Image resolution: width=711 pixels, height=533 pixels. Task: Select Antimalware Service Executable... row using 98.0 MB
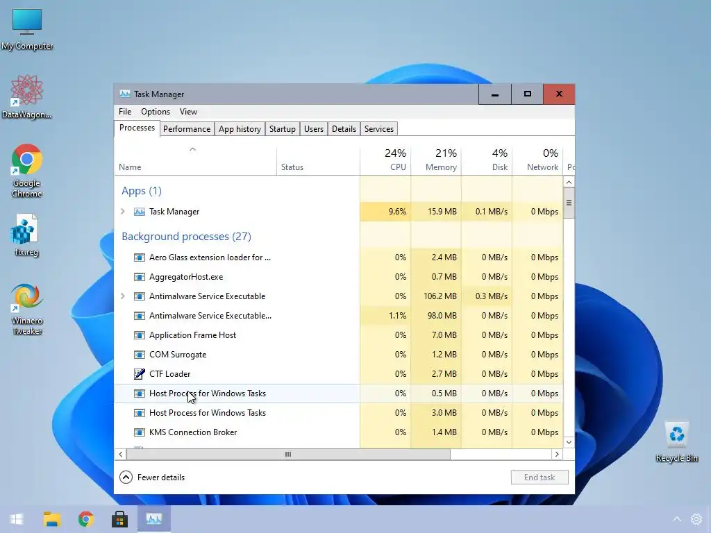(442, 316)
